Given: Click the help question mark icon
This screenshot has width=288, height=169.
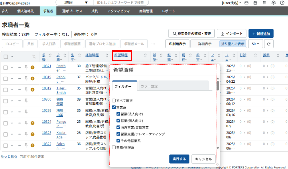Looking at the screenshot, I should 282,3.
